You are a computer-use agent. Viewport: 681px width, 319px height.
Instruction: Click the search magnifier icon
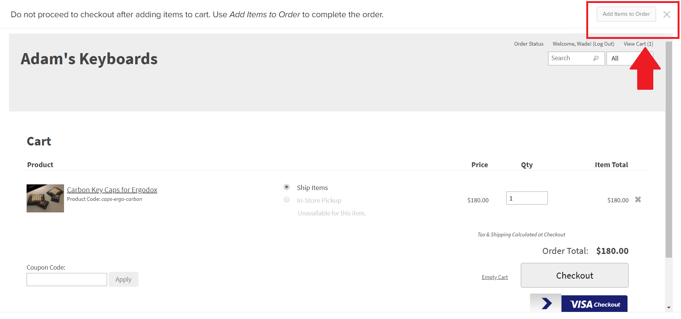[596, 58]
